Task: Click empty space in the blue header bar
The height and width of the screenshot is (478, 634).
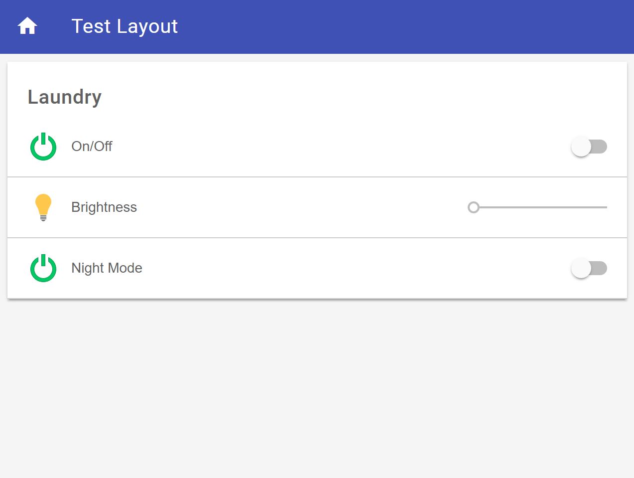Action: 398,26
